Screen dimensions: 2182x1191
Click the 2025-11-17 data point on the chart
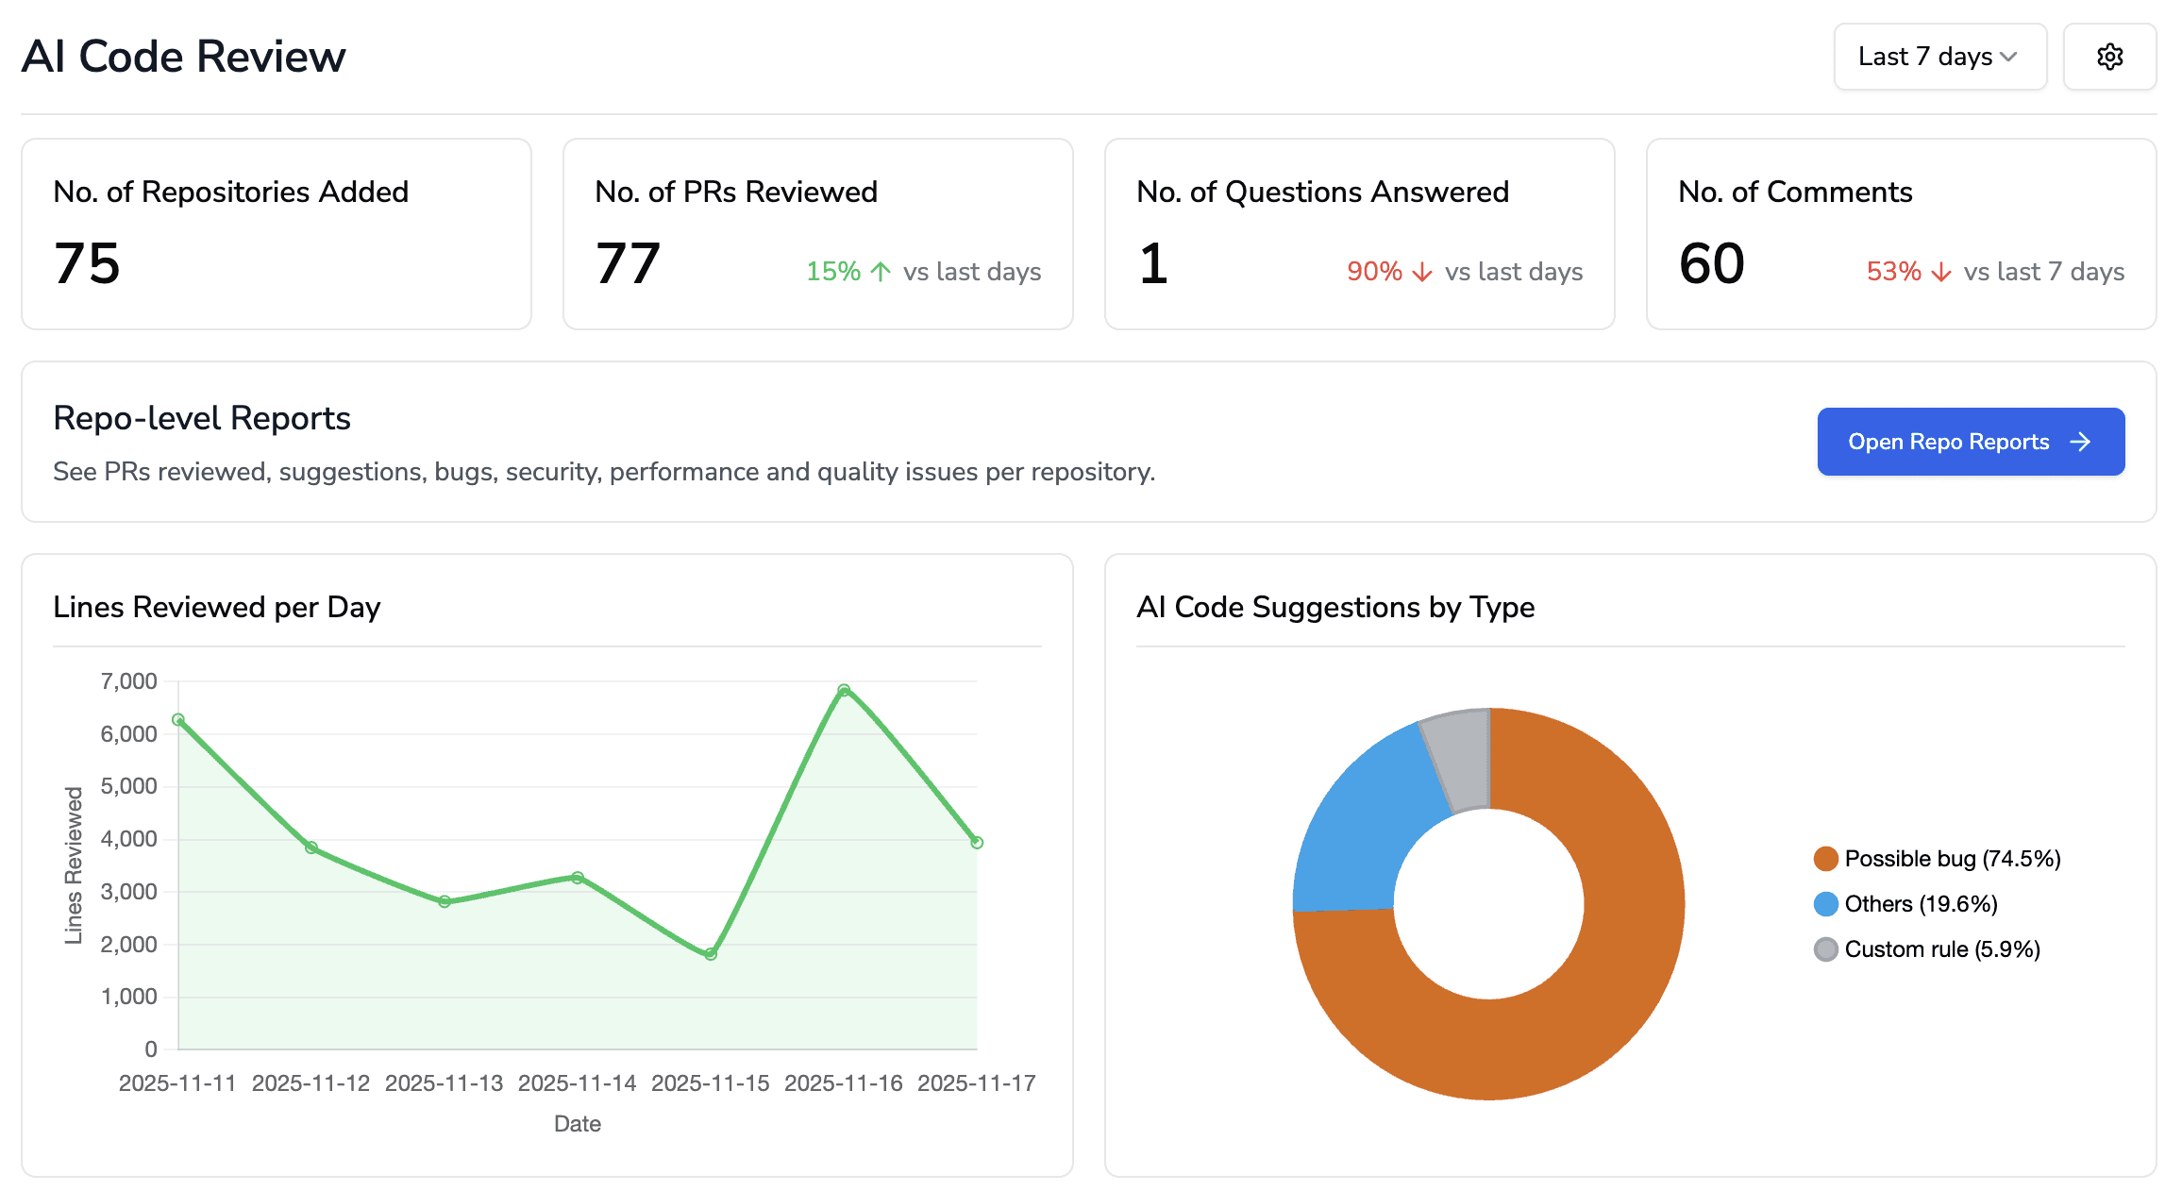[977, 843]
